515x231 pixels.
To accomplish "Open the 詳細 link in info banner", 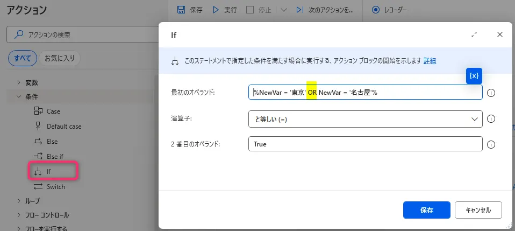I will click(430, 61).
